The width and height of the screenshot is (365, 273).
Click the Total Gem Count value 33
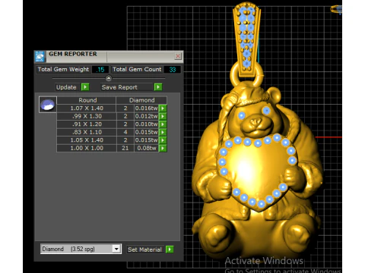(x=173, y=70)
